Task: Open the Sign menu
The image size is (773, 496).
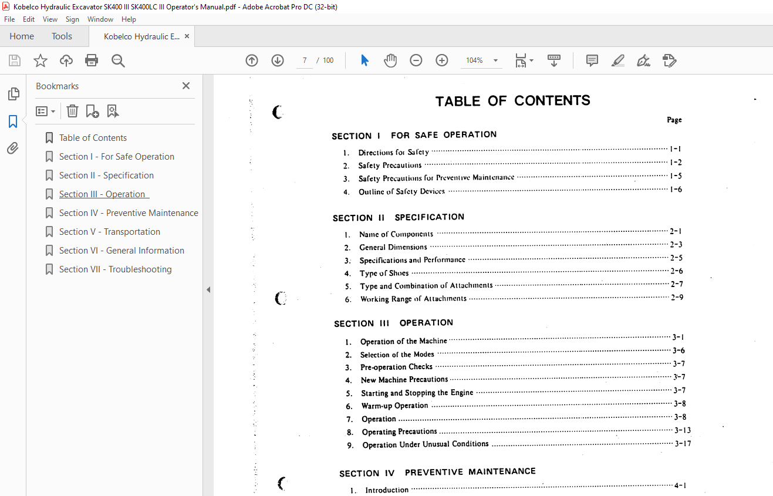Action: (x=72, y=19)
